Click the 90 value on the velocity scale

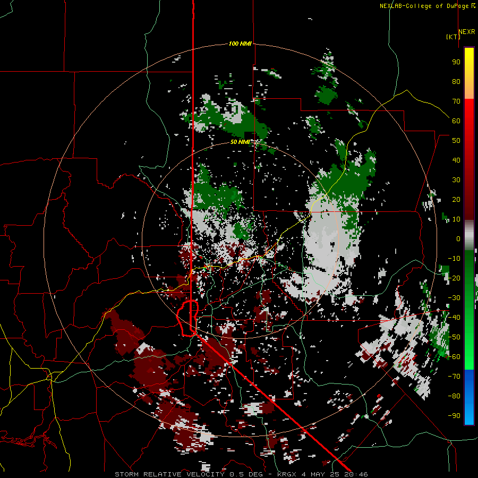pyautogui.click(x=456, y=62)
